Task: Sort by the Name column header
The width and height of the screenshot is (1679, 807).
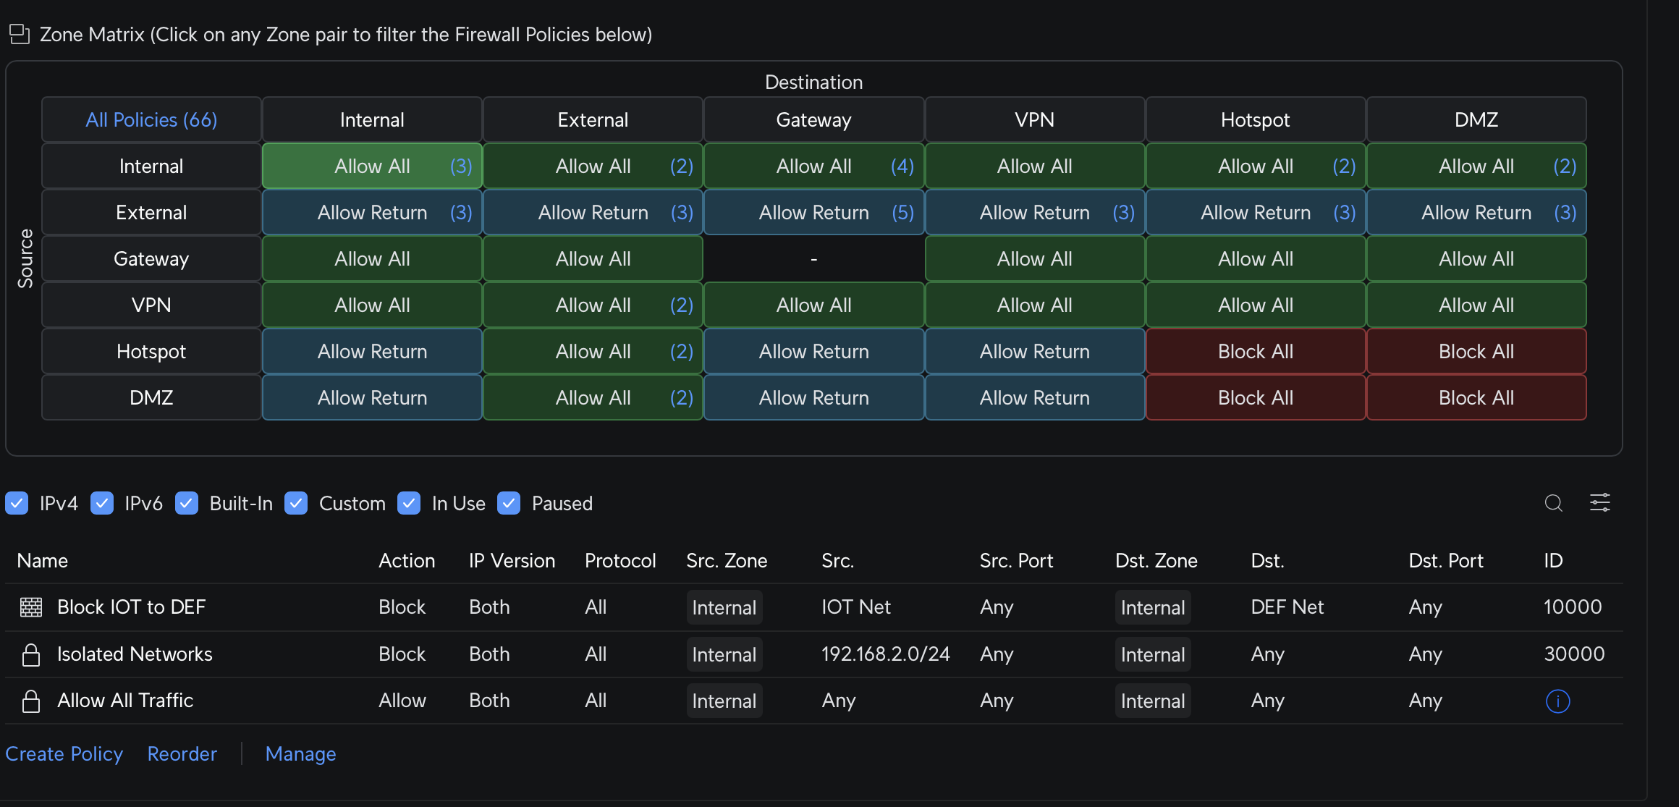Action: coord(42,561)
